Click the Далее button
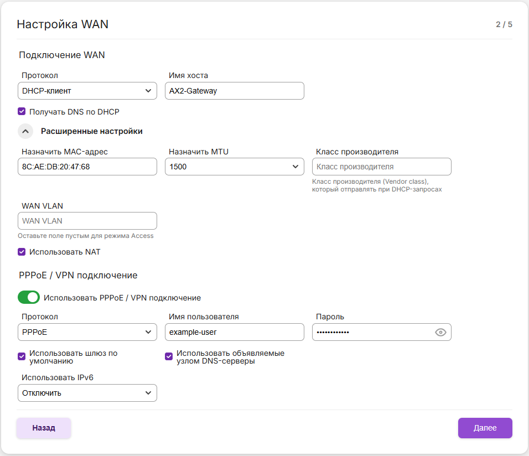529x456 pixels. (485, 428)
